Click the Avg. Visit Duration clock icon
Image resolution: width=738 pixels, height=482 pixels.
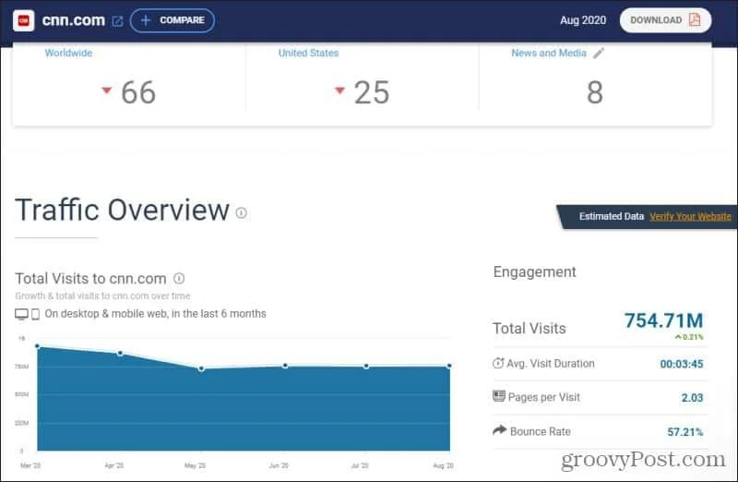point(498,363)
